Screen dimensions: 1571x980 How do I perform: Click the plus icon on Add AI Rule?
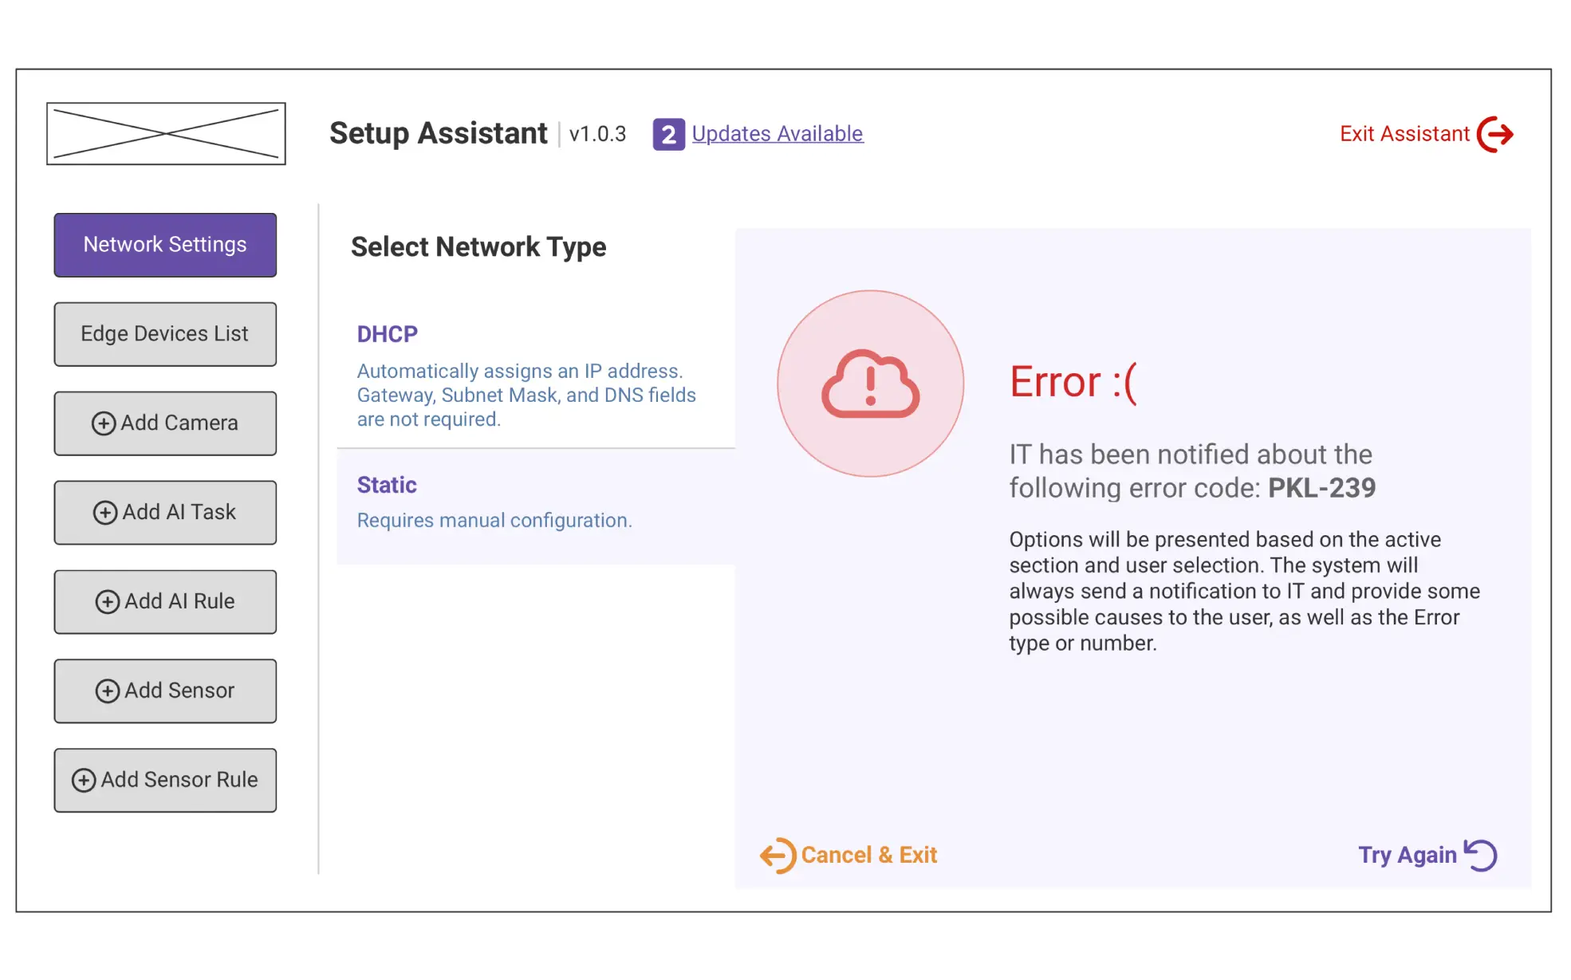tap(107, 602)
